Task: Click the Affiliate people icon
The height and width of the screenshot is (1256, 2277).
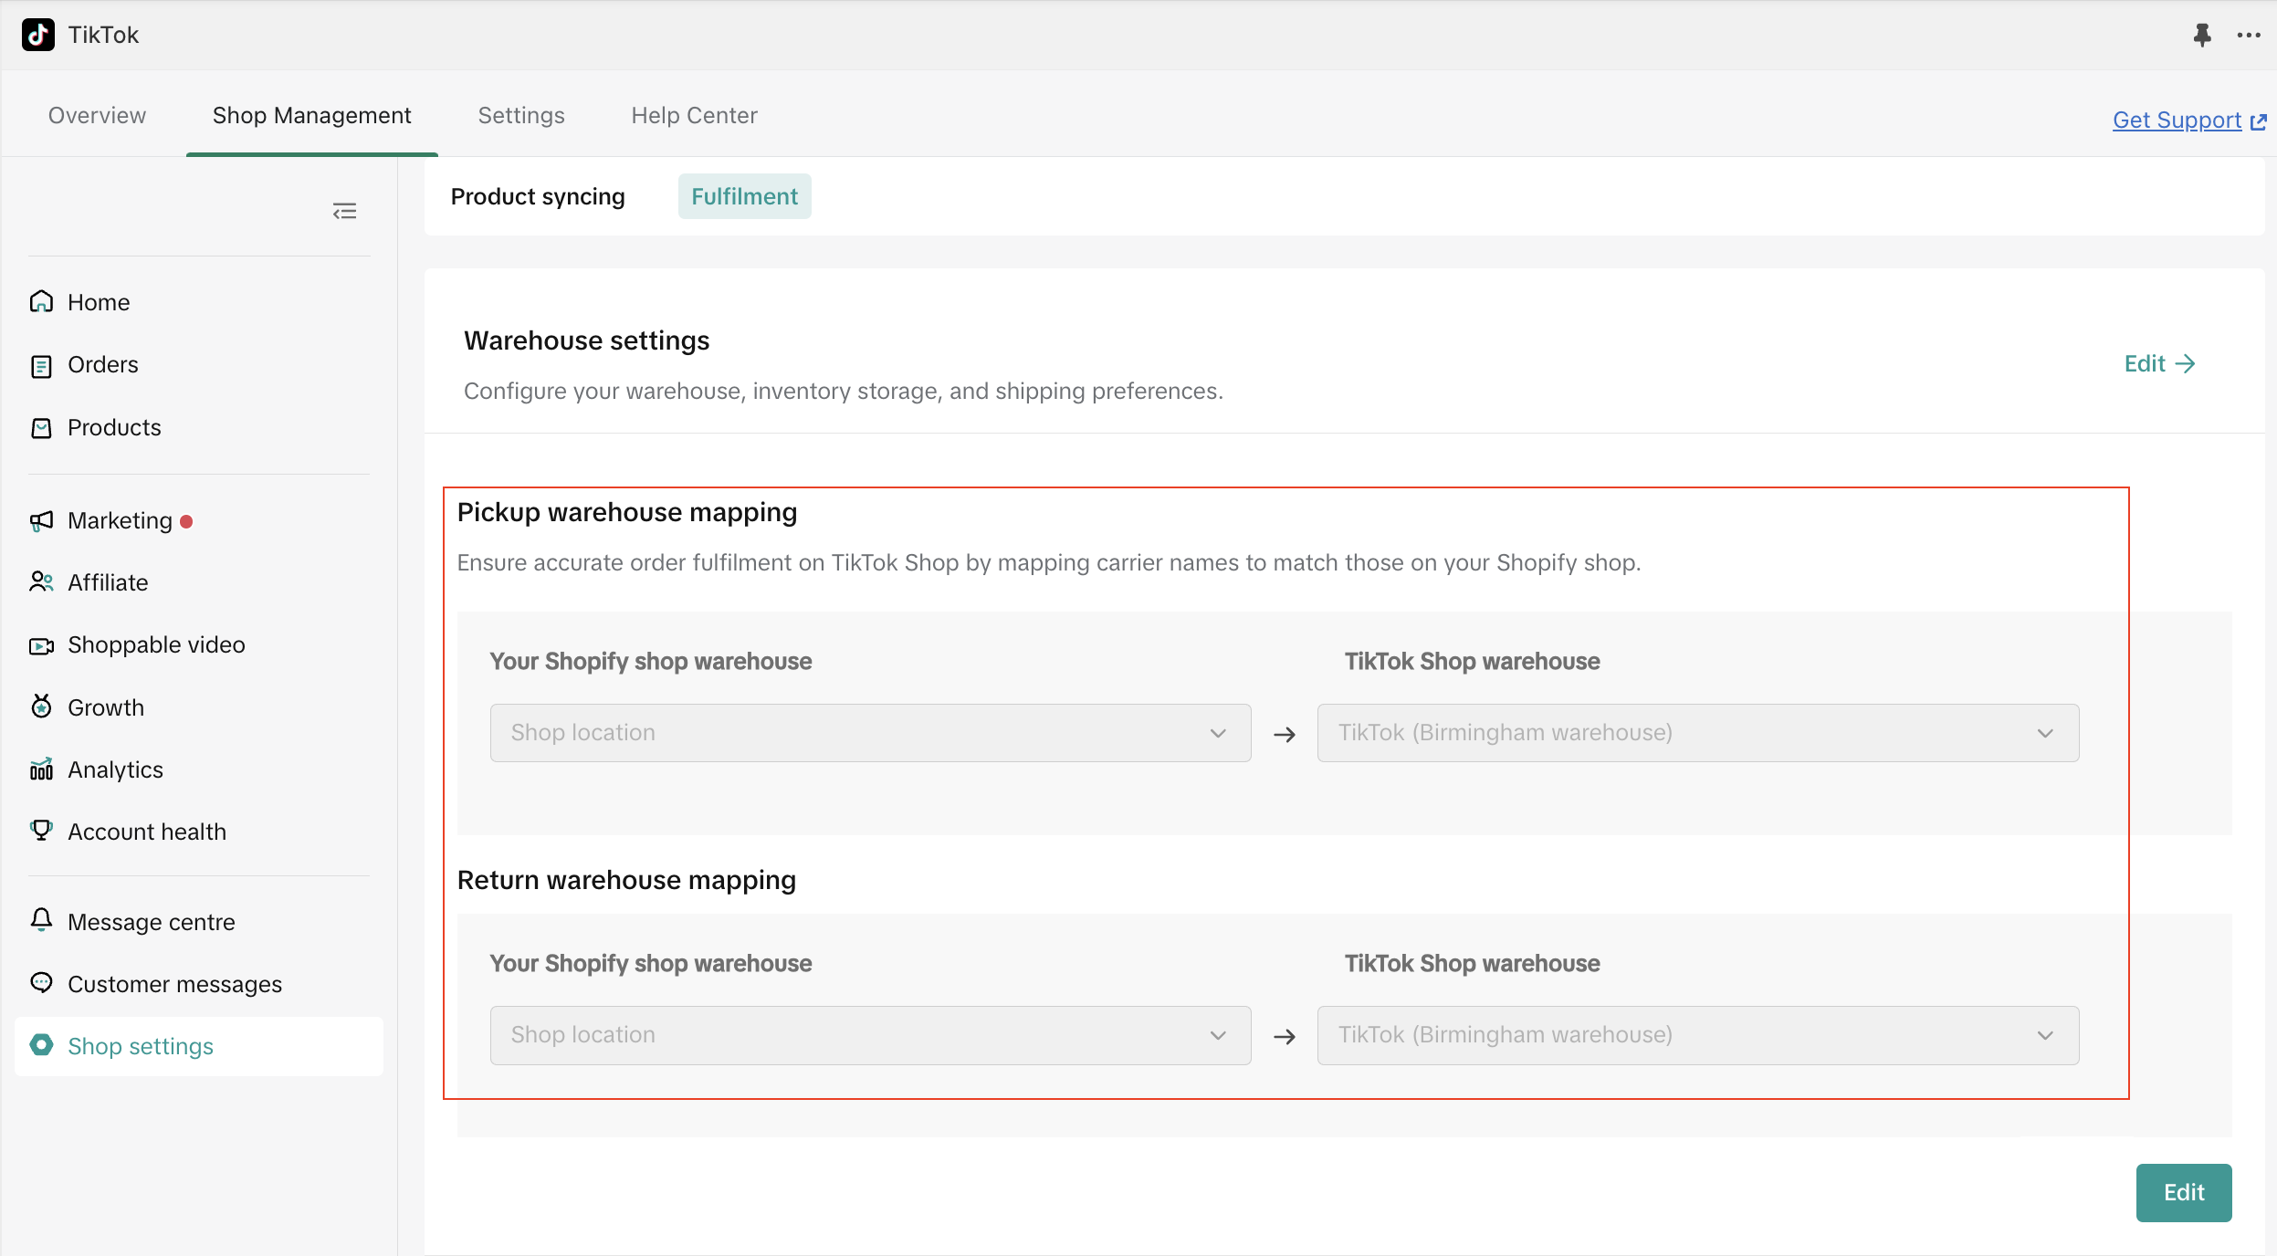Action: 41,581
